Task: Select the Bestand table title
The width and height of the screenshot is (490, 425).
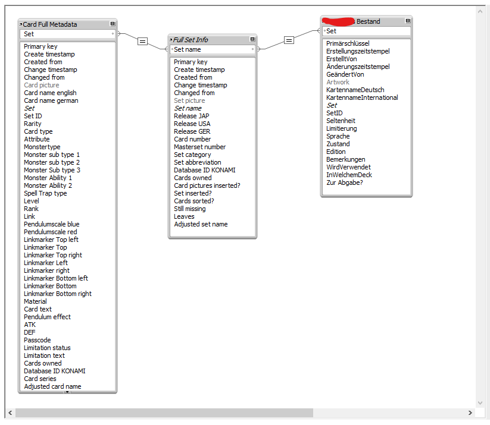Action: click(368, 21)
